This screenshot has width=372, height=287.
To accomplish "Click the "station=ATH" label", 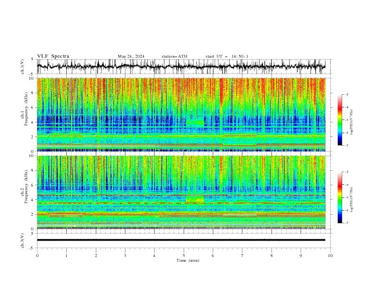I will coord(174,56).
